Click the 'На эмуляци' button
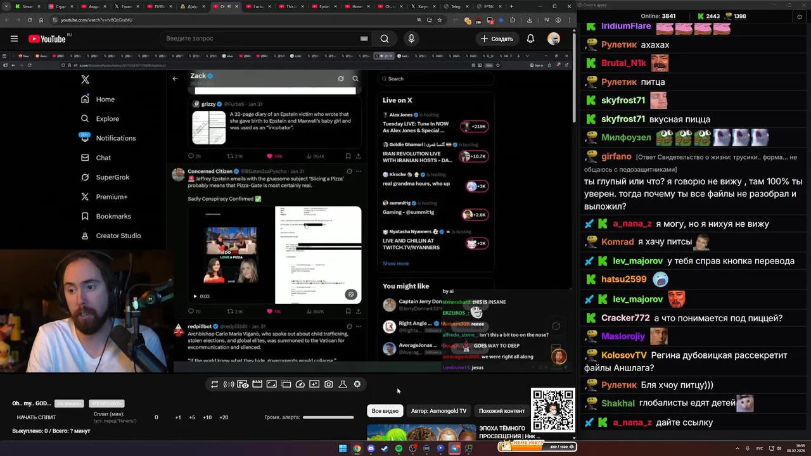 click(68, 403)
